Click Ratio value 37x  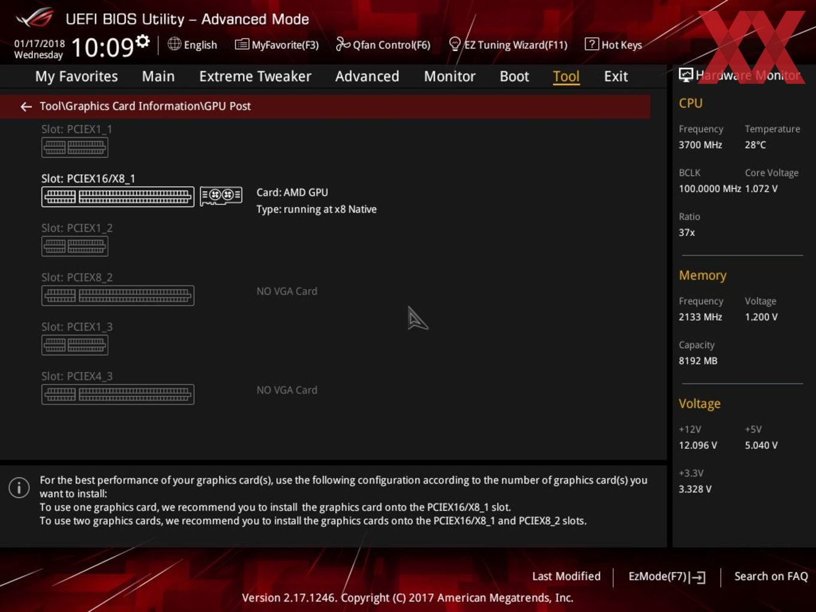[687, 232]
